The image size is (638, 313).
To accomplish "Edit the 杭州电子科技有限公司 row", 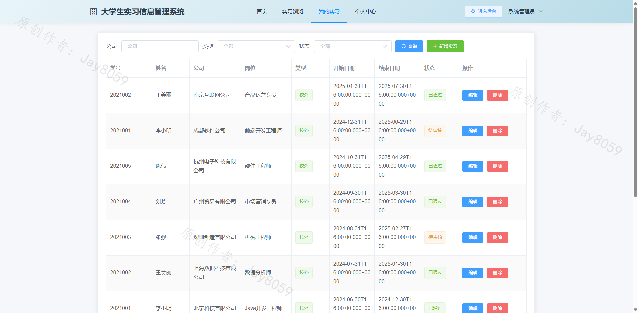I will pyautogui.click(x=473, y=166).
